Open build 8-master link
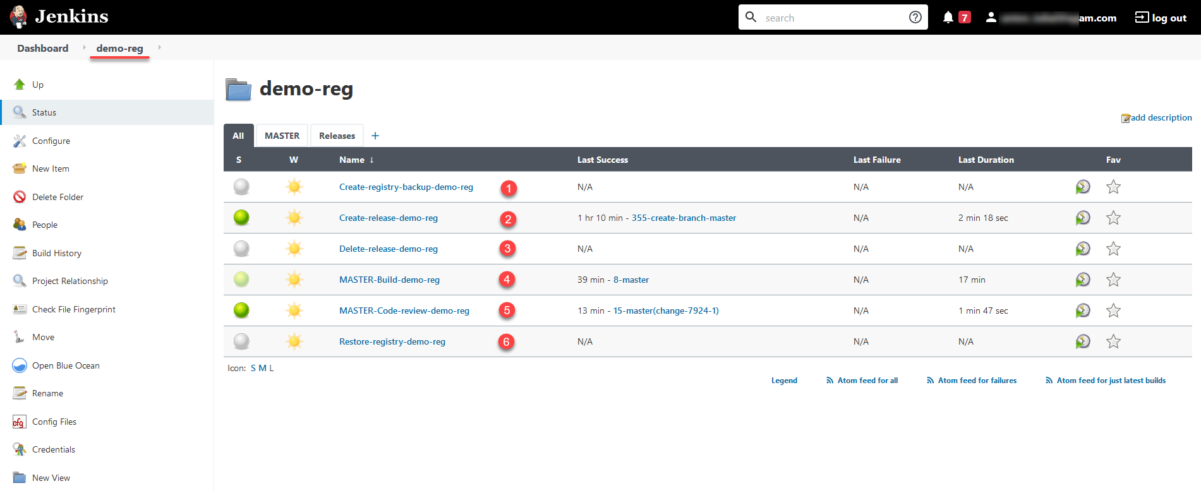Image resolution: width=1201 pixels, height=491 pixels. tap(631, 280)
